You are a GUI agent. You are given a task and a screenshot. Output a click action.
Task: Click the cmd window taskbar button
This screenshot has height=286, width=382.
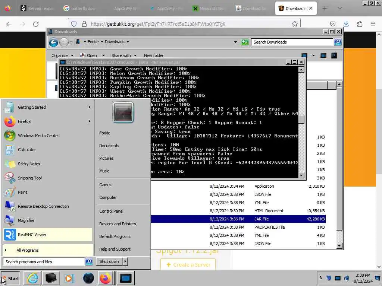(x=126, y=278)
